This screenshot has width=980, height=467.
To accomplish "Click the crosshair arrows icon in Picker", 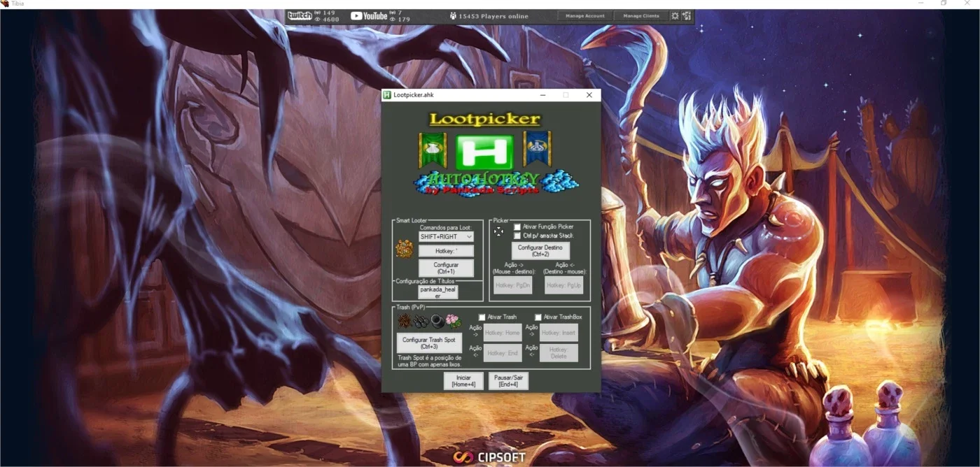I will coord(498,231).
